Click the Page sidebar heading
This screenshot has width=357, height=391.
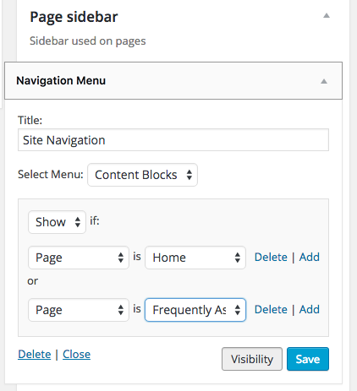(x=74, y=17)
